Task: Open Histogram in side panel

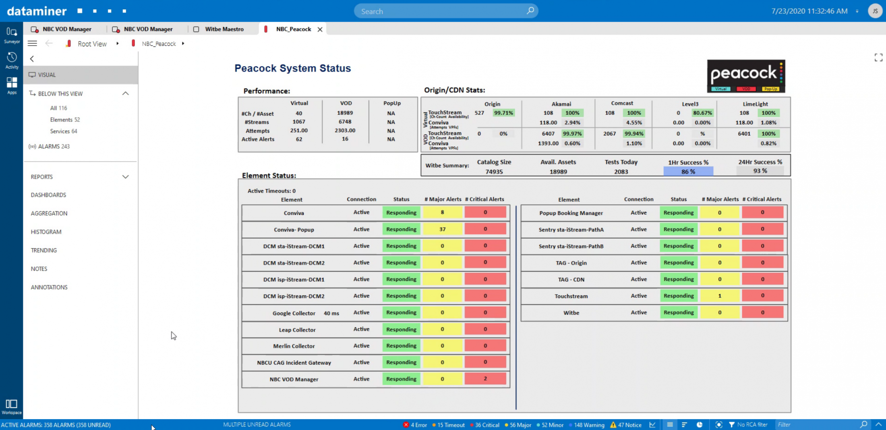Action: (x=46, y=232)
